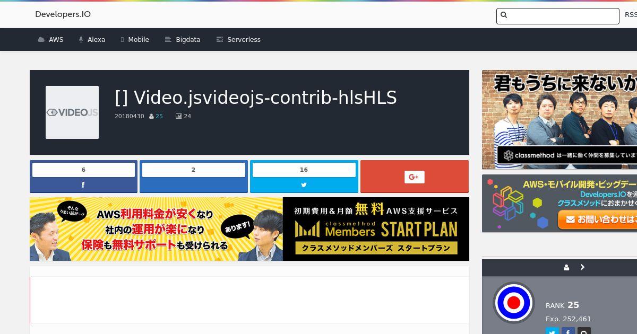
Task: Click the Twitter share count 16
Action: (304, 170)
